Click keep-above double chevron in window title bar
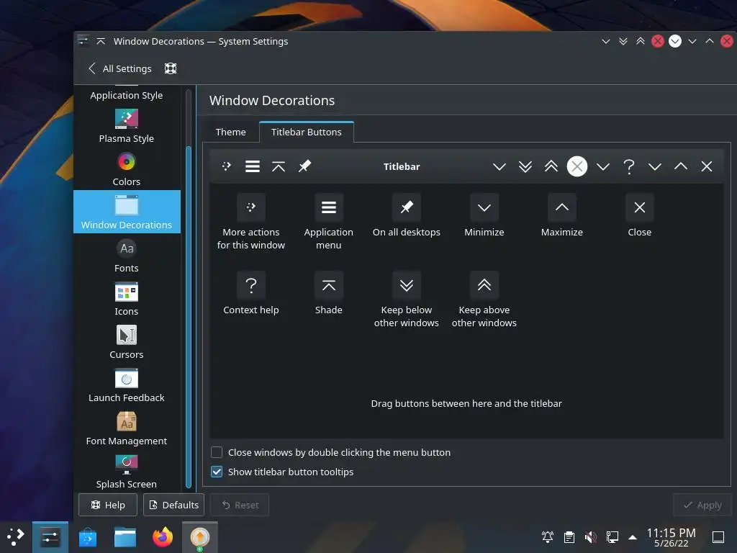The image size is (737, 553). coord(640,41)
